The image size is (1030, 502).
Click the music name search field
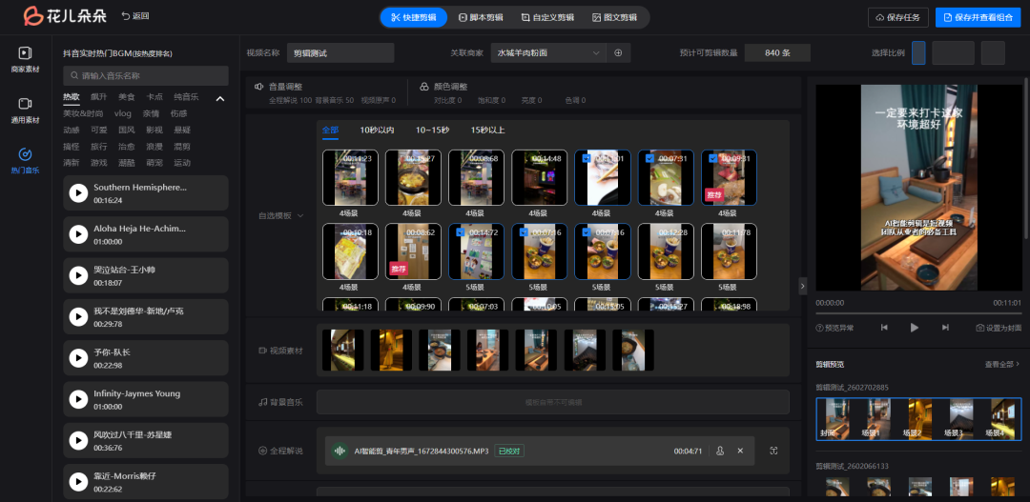coord(146,75)
